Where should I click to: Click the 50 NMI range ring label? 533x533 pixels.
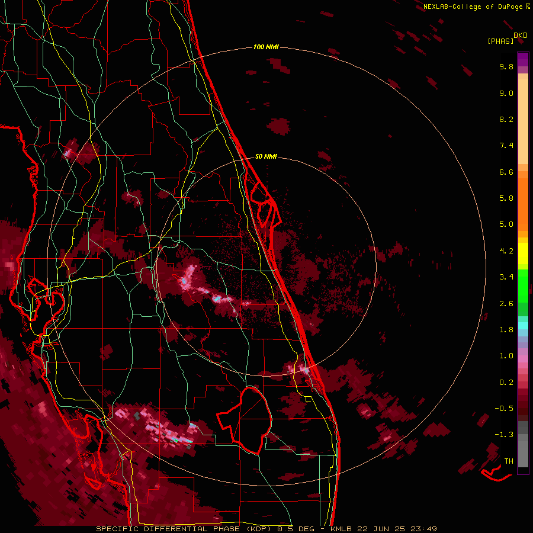pos(266,156)
